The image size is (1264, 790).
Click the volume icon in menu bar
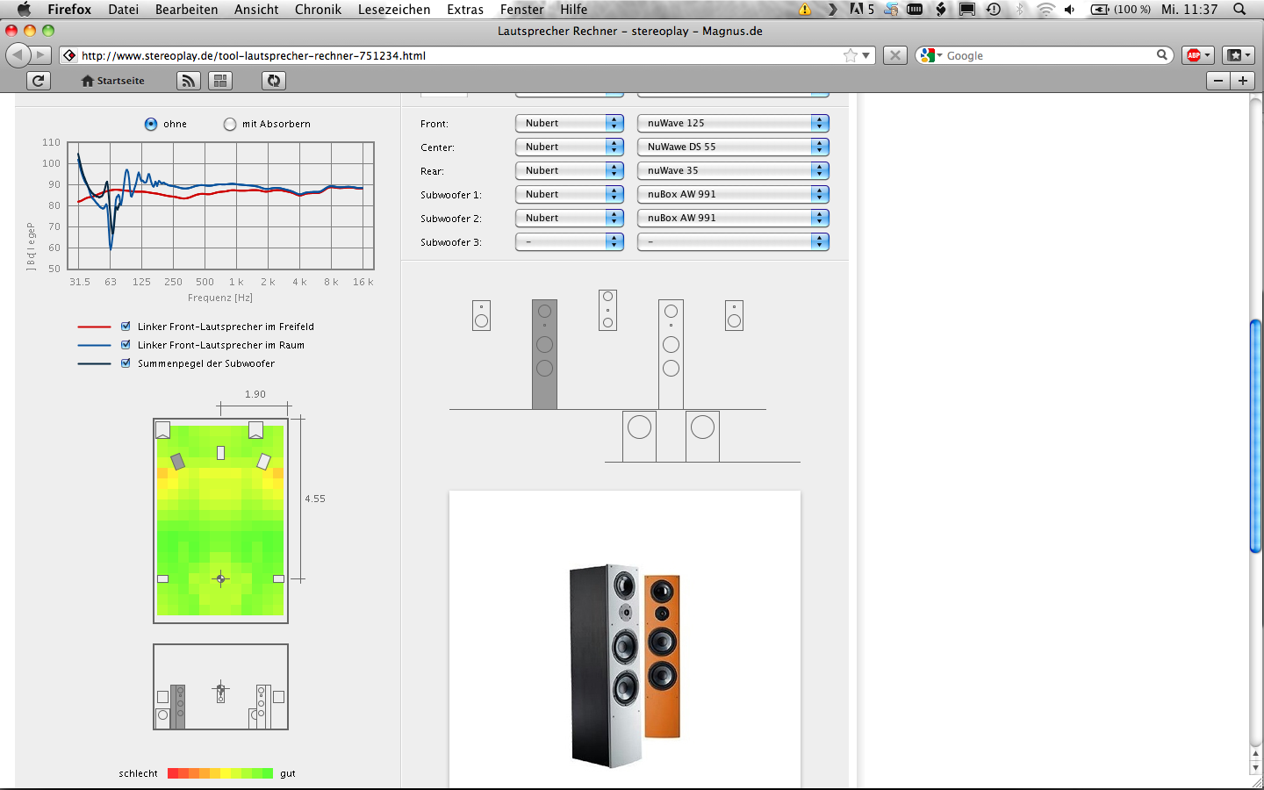tap(1070, 10)
